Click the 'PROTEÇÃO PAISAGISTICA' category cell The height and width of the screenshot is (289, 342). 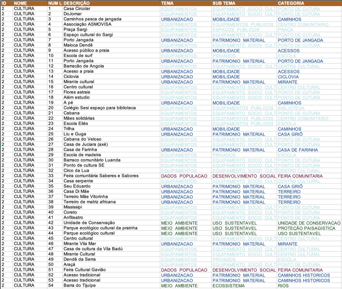[306, 228]
